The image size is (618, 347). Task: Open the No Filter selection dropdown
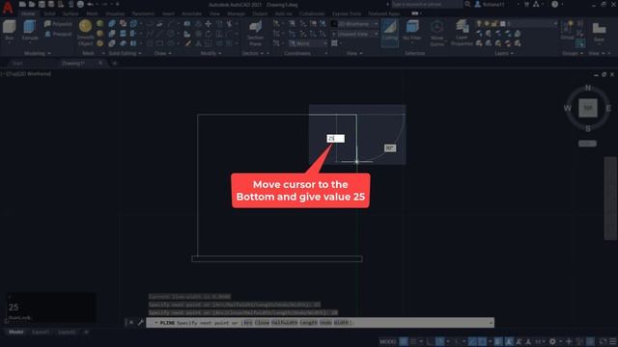[x=412, y=32]
